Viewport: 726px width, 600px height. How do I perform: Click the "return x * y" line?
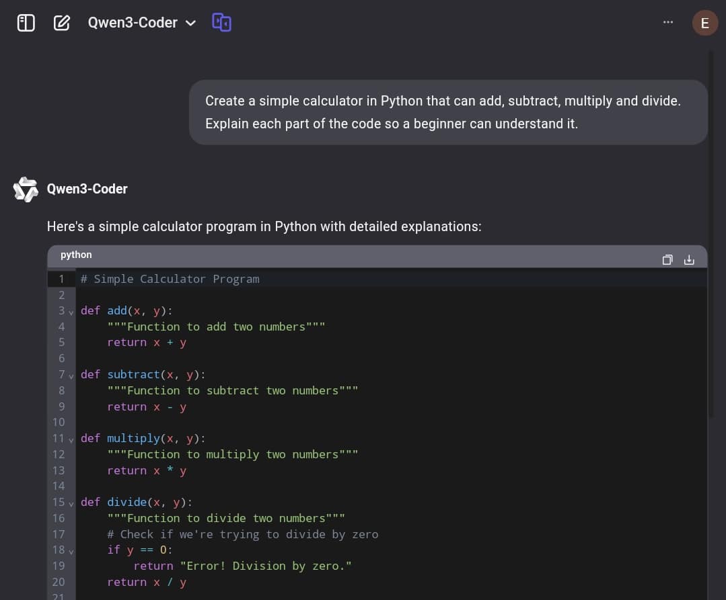tap(147, 470)
